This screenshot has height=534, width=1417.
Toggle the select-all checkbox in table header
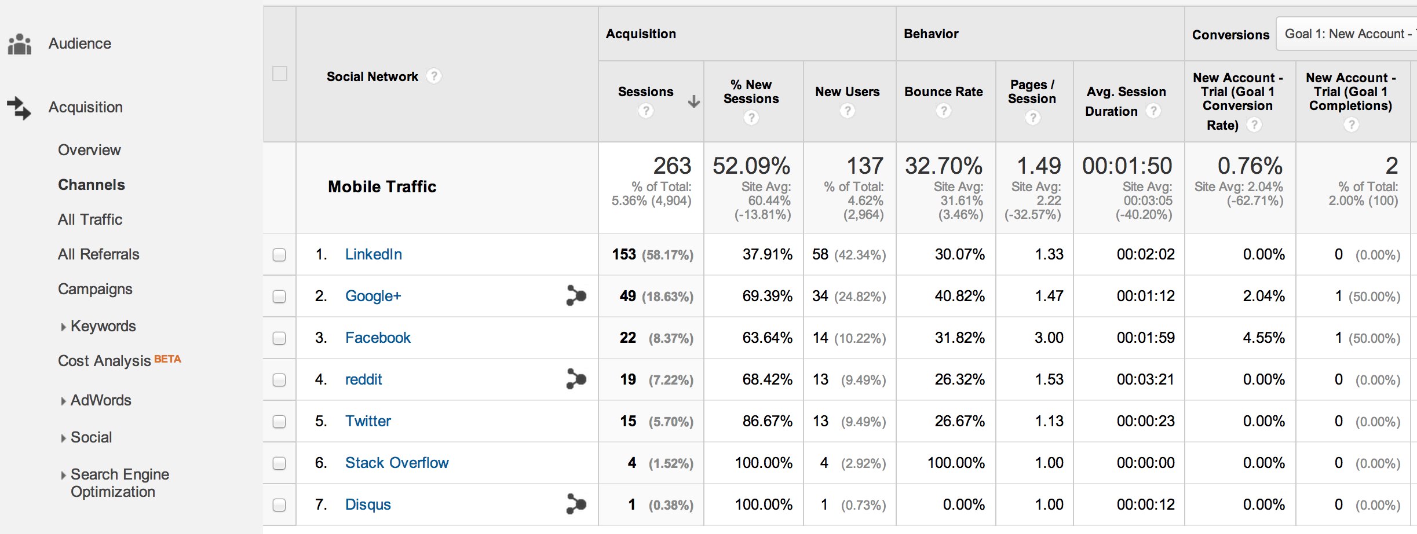pos(280,74)
